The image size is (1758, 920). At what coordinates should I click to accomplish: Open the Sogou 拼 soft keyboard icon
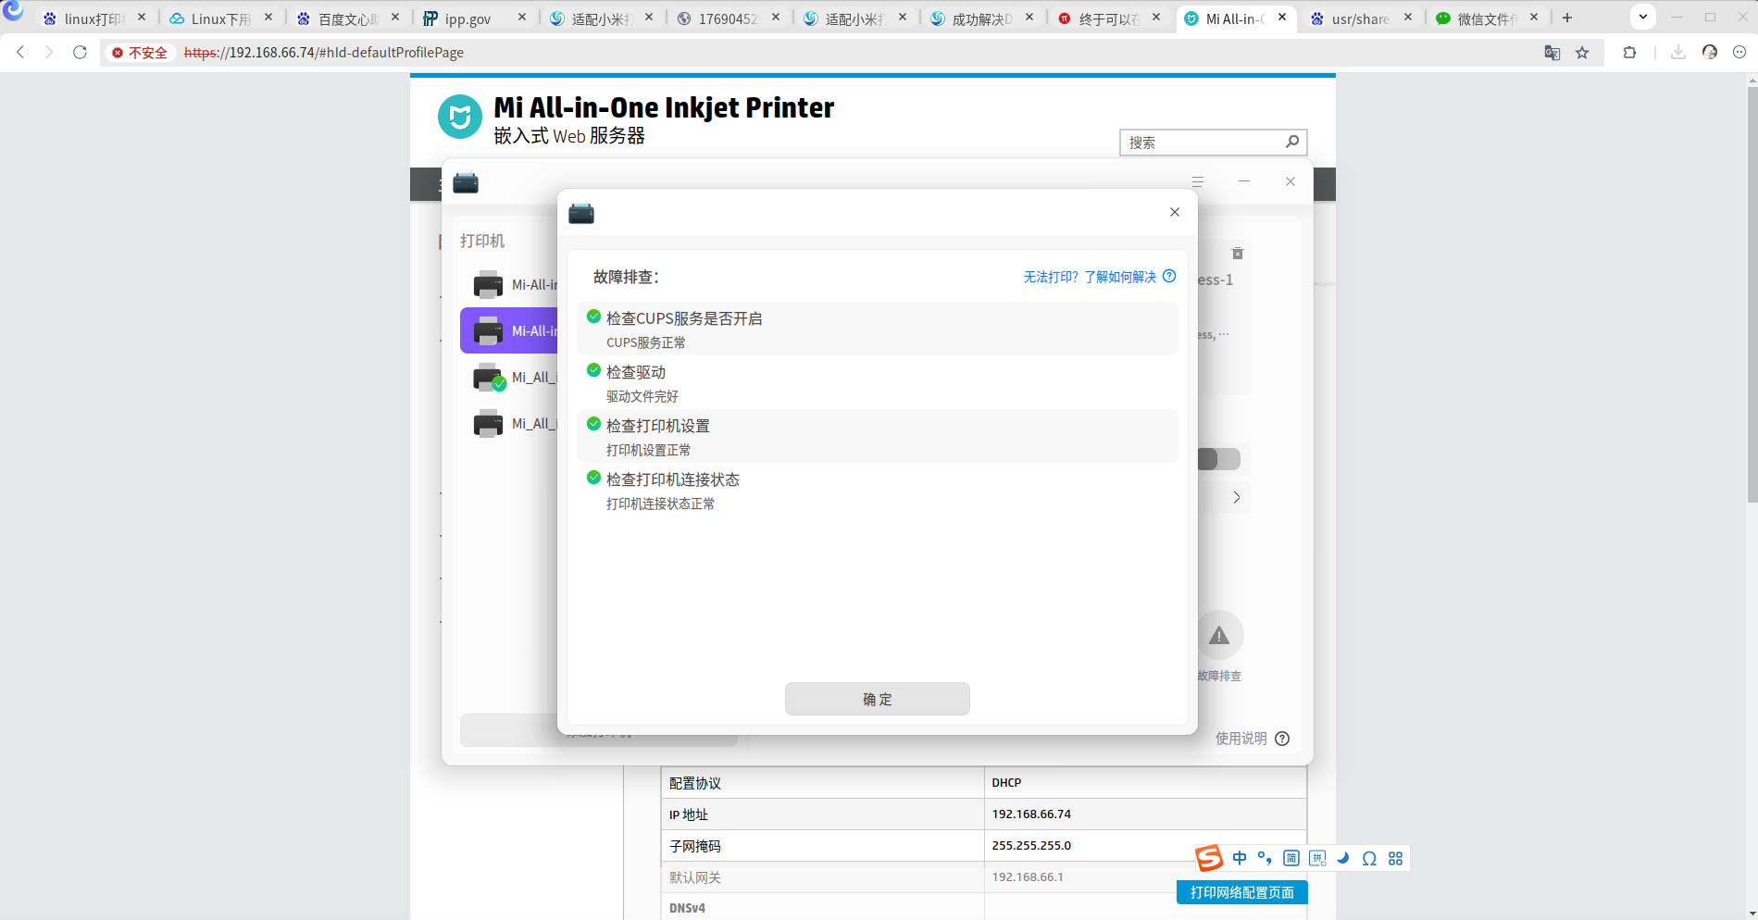tap(1317, 859)
